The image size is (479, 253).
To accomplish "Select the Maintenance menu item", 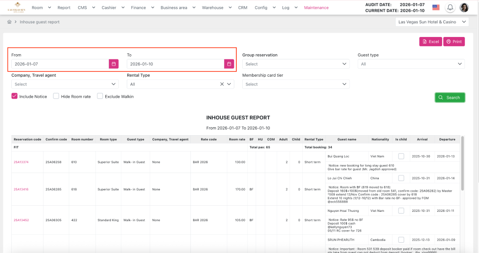I will point(316,7).
